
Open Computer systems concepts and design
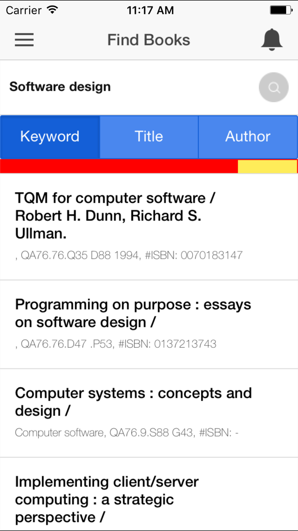149,413
